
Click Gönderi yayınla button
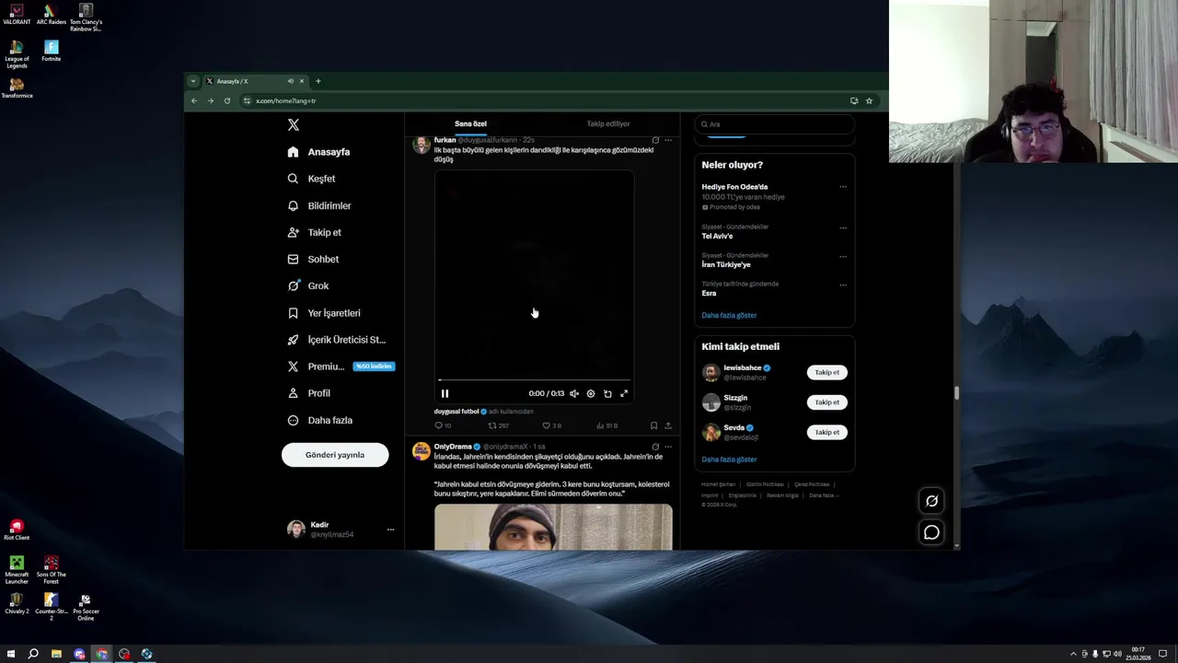coord(335,455)
